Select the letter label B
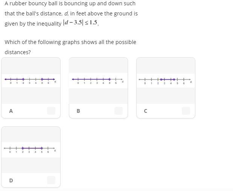 78,111
